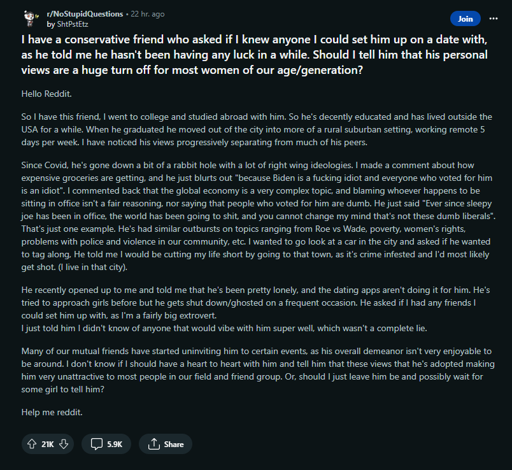Click the NoStupidQuestions subreddit avatar
512x470 pixels.
[31, 18]
